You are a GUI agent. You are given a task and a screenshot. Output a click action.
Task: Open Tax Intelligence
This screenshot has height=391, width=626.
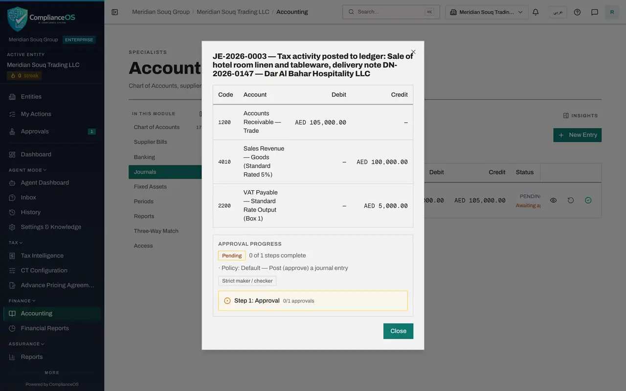[52, 256]
